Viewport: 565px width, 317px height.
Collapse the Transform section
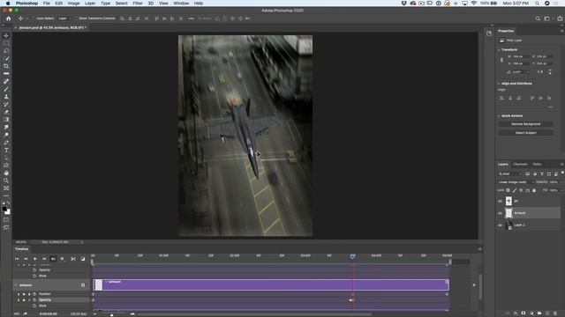tap(499, 49)
